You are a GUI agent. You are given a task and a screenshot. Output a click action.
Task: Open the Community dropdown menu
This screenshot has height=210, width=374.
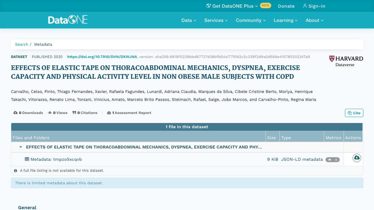[x=251, y=20]
